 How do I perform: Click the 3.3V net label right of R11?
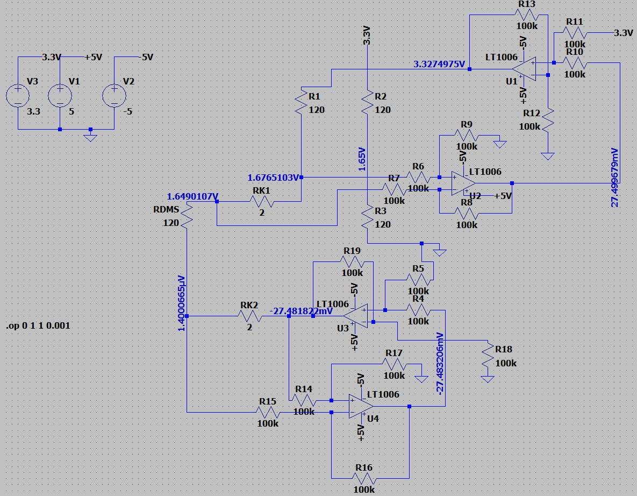pyautogui.click(x=623, y=33)
